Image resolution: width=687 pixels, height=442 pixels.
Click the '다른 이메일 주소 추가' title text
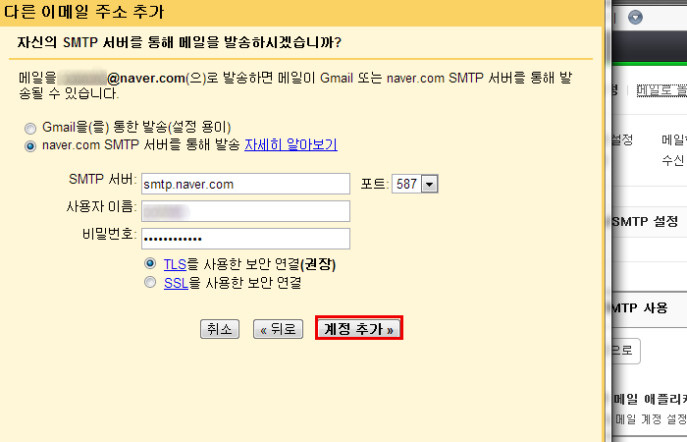83,12
